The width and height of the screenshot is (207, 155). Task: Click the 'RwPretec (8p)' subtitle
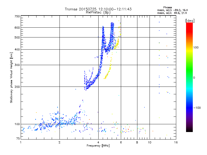pyautogui.click(x=98, y=12)
